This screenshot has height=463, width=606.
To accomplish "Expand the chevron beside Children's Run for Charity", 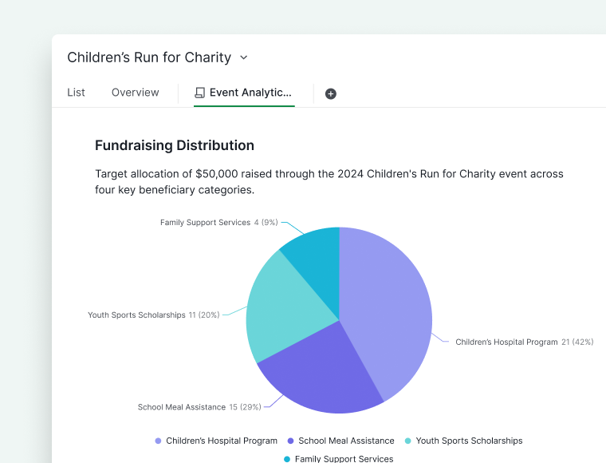I will point(244,57).
